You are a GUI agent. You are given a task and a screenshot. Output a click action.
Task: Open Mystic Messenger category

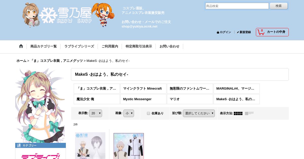[143, 99]
